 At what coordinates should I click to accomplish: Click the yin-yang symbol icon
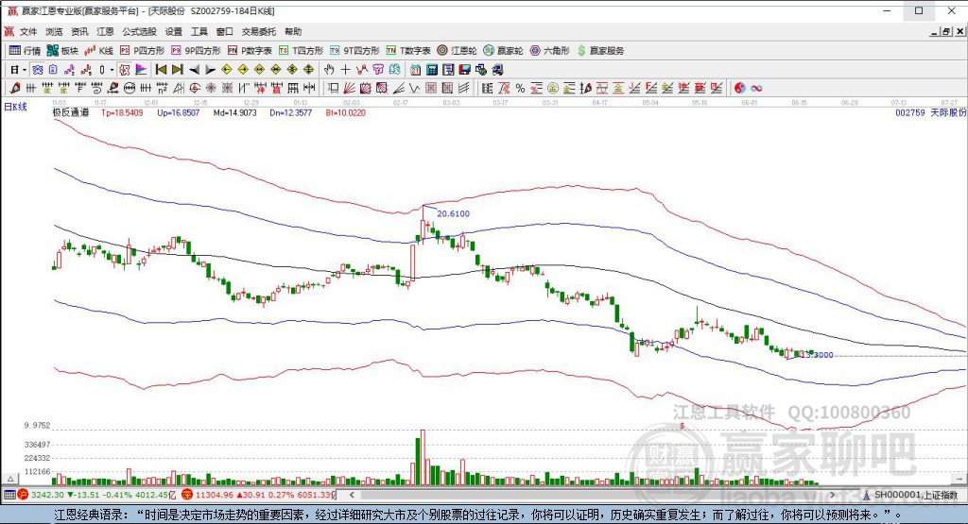pyautogui.click(x=739, y=88)
